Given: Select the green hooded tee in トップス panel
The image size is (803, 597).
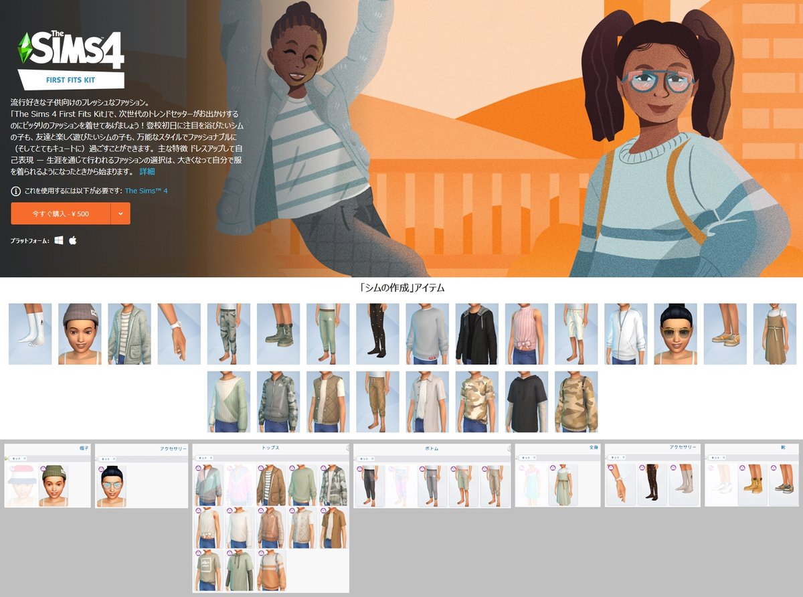Looking at the screenshot, I should (240, 570).
